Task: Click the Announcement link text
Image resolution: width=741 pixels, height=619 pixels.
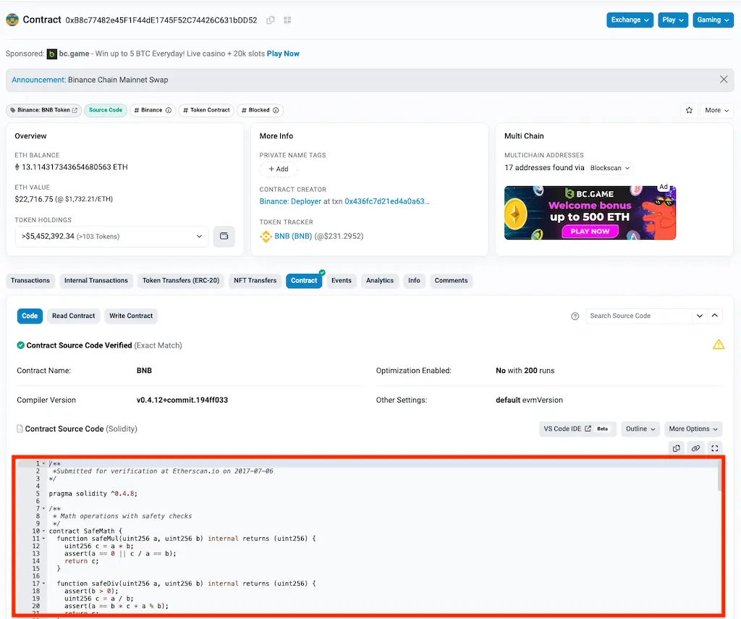Action: pyautogui.click(x=39, y=80)
